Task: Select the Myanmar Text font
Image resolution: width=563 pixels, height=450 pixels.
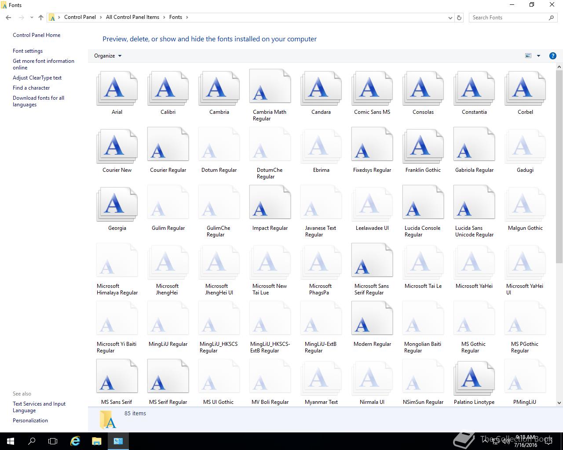Action: tap(321, 379)
